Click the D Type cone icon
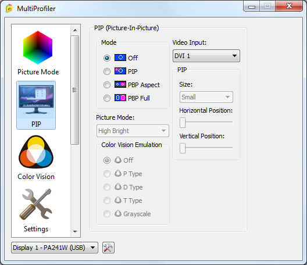This screenshot has width=307, height=265. 118,187
